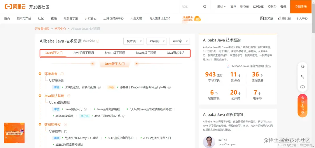Open course Java高级编程
This screenshot has width=315, height=148.
click(x=64, y=116)
